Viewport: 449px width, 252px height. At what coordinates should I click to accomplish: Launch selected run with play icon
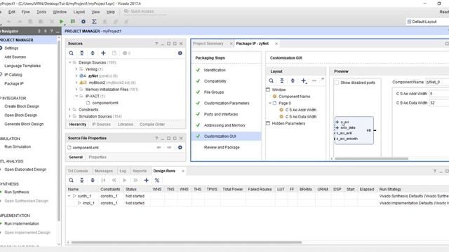point(125,181)
